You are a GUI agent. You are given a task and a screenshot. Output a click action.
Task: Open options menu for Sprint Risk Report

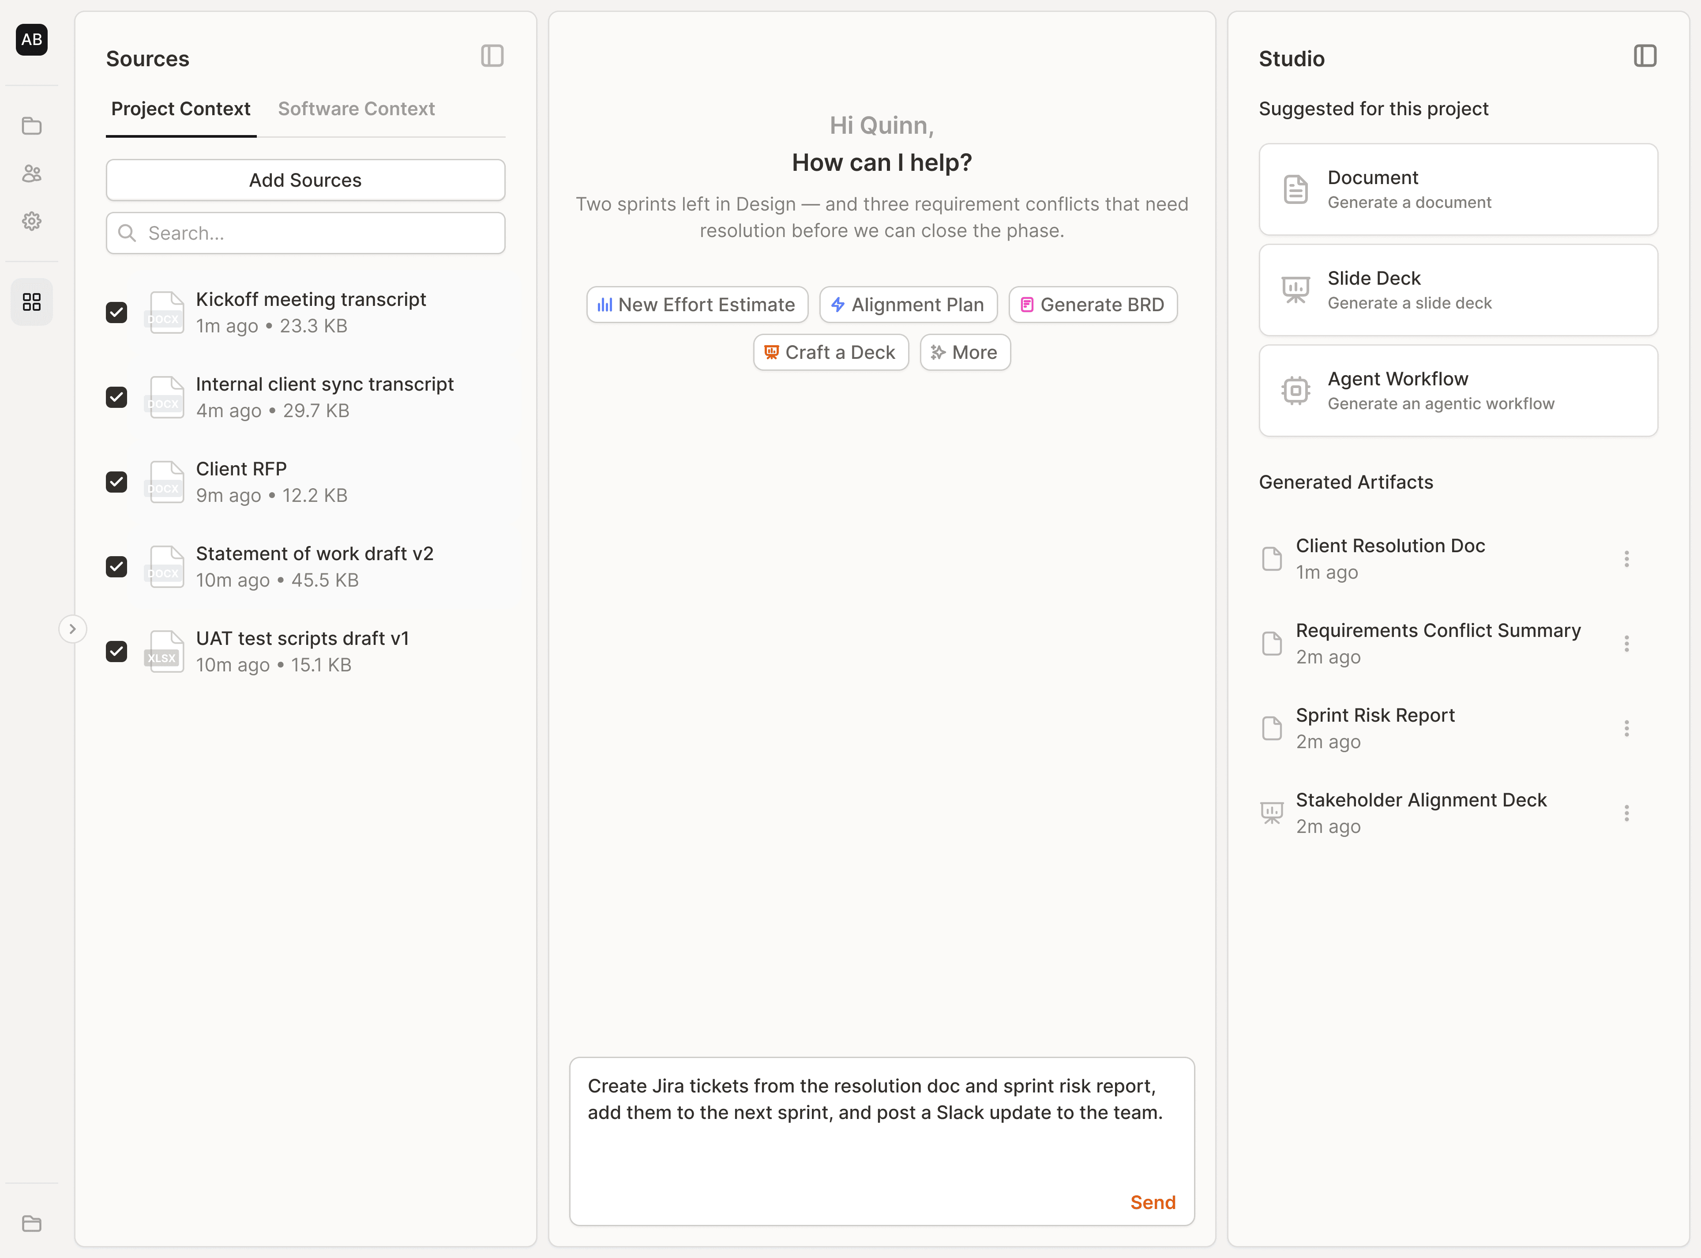point(1626,729)
